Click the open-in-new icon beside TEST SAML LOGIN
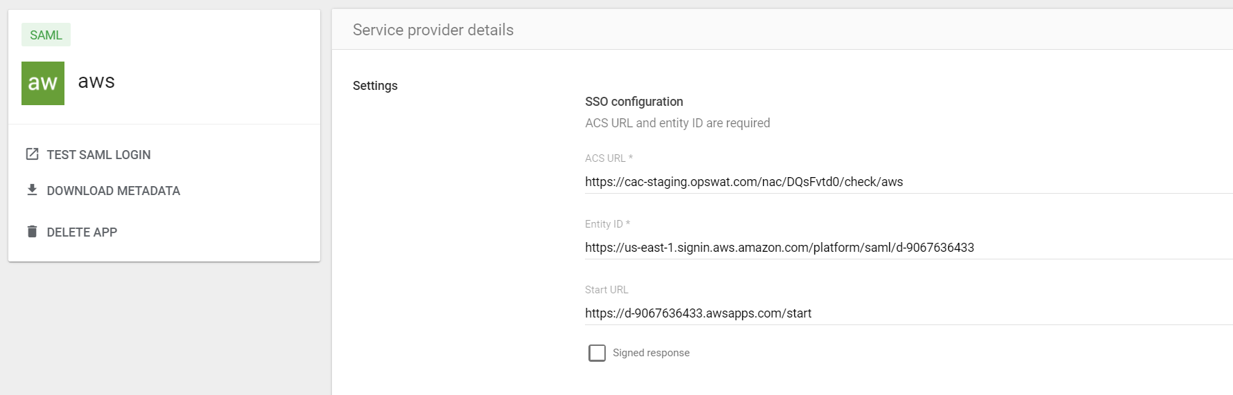Screen dimensions: 1233x395 click(x=32, y=154)
